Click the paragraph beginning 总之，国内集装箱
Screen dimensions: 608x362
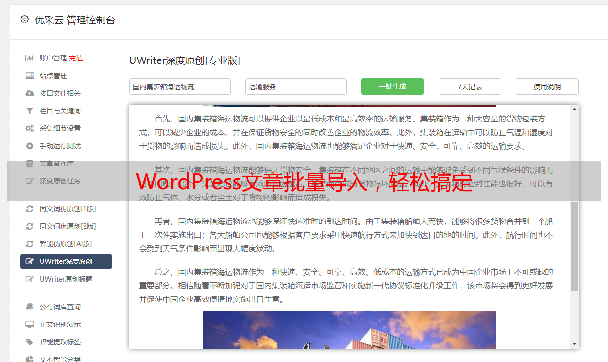[x=346, y=285]
